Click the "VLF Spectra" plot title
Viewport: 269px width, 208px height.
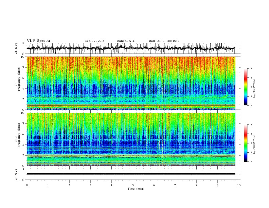(38, 41)
